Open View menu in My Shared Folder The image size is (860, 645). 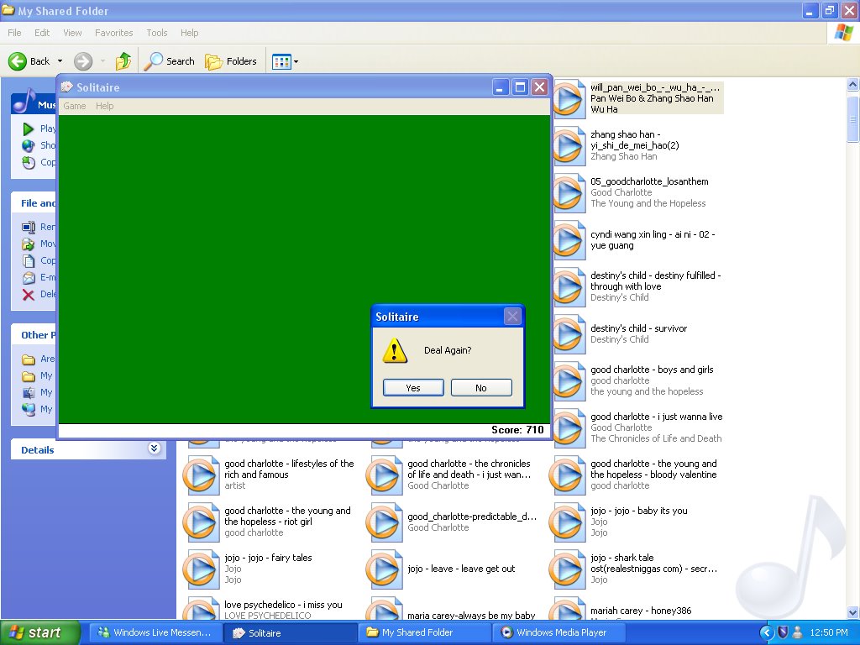pyautogui.click(x=72, y=33)
